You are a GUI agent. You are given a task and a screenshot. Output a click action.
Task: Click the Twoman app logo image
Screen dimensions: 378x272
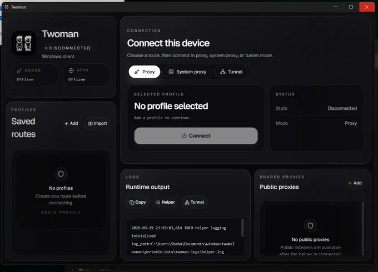click(24, 43)
